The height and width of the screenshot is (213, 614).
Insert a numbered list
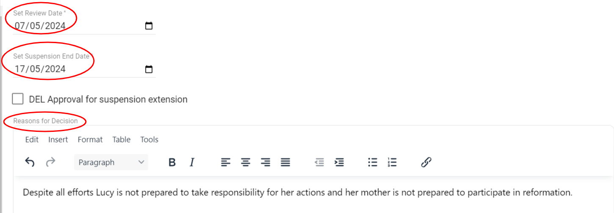tap(392, 162)
